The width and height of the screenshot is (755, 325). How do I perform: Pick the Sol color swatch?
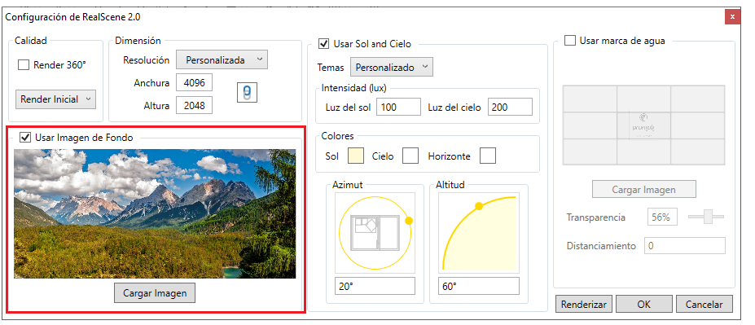coord(355,156)
